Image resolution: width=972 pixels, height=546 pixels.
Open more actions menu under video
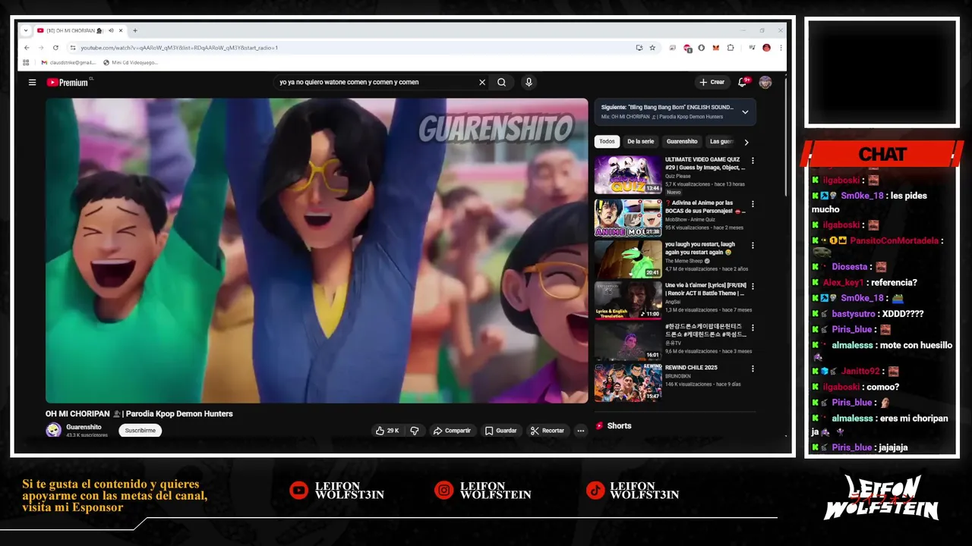pyautogui.click(x=580, y=431)
